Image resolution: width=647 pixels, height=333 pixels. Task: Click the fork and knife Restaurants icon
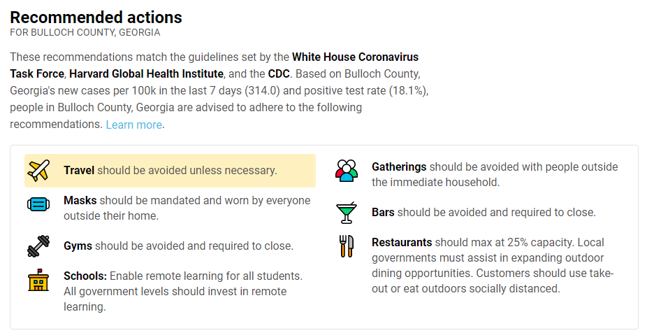[x=347, y=246]
